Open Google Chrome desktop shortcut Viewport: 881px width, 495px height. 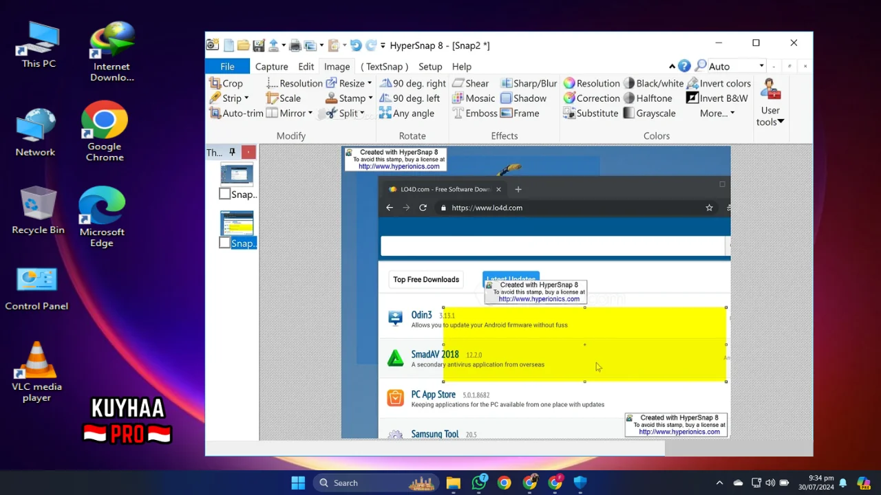[105, 131]
